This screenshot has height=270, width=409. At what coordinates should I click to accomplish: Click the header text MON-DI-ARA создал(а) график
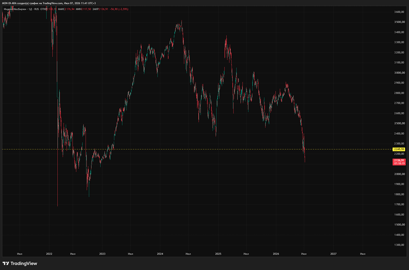pos(21,3)
